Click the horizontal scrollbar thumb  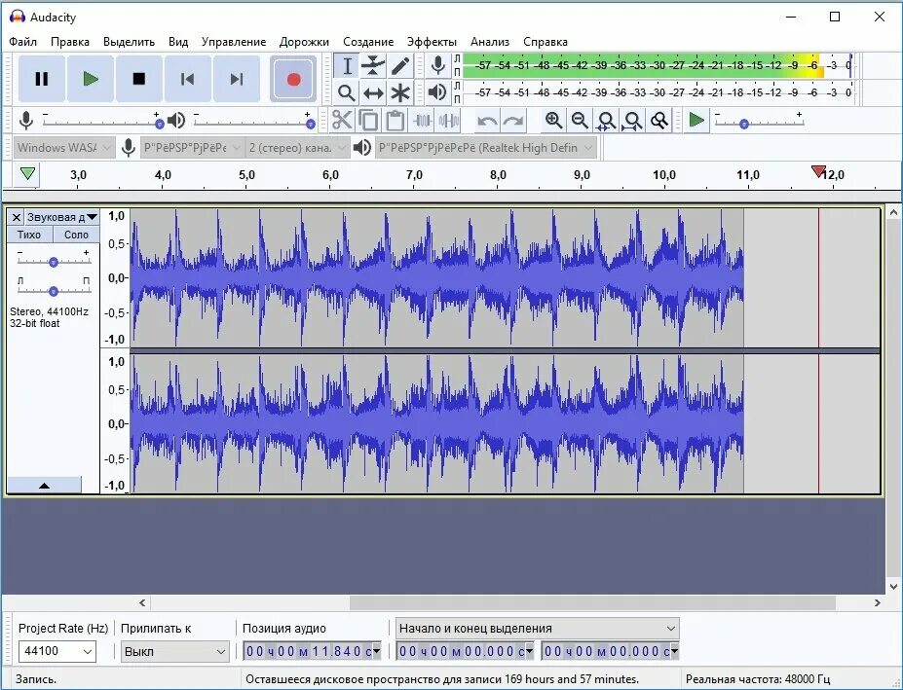[x=592, y=602]
